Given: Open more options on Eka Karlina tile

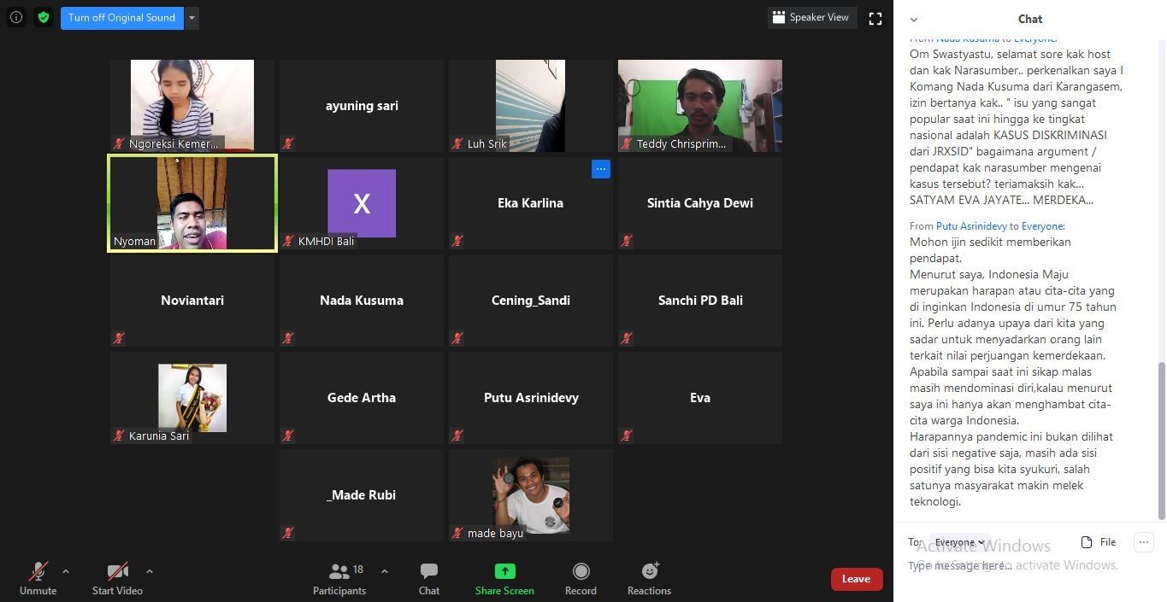Looking at the screenshot, I should [x=600, y=169].
